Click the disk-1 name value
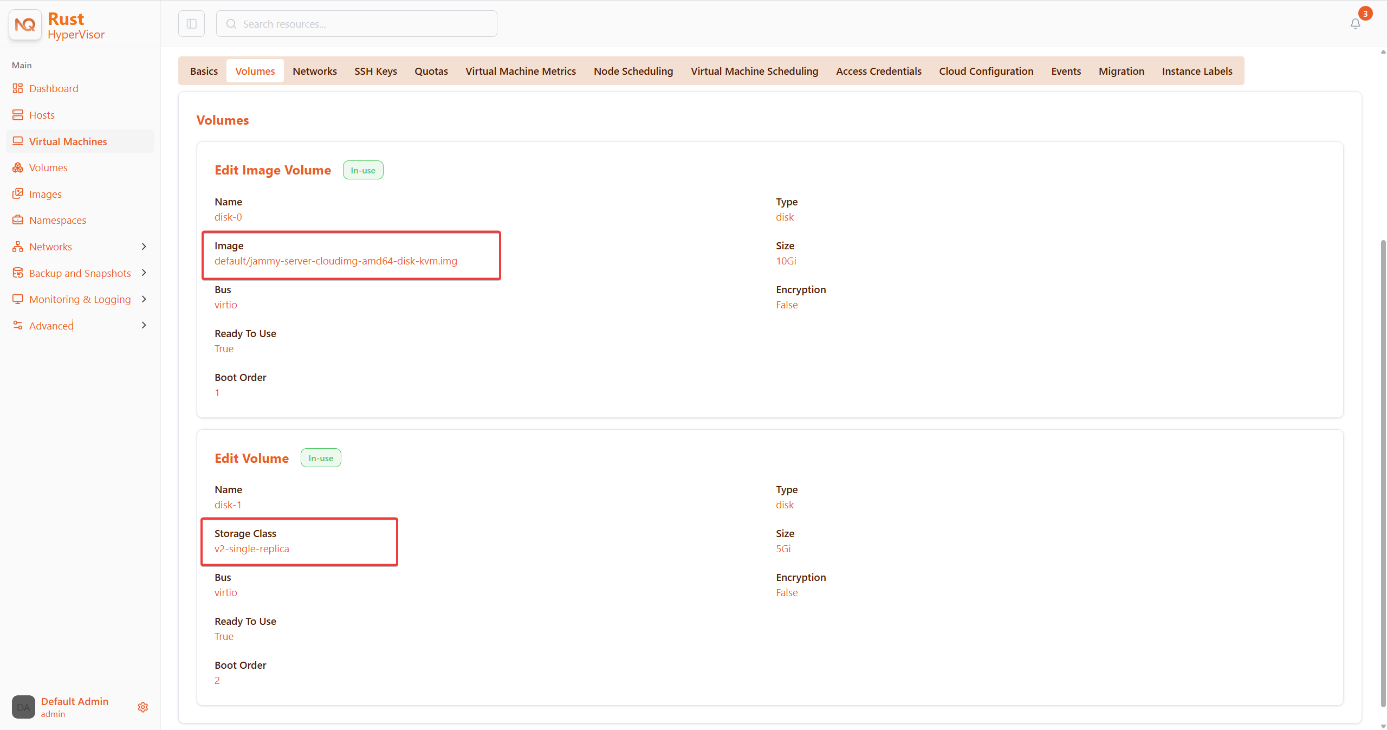The width and height of the screenshot is (1387, 730). [x=228, y=505]
